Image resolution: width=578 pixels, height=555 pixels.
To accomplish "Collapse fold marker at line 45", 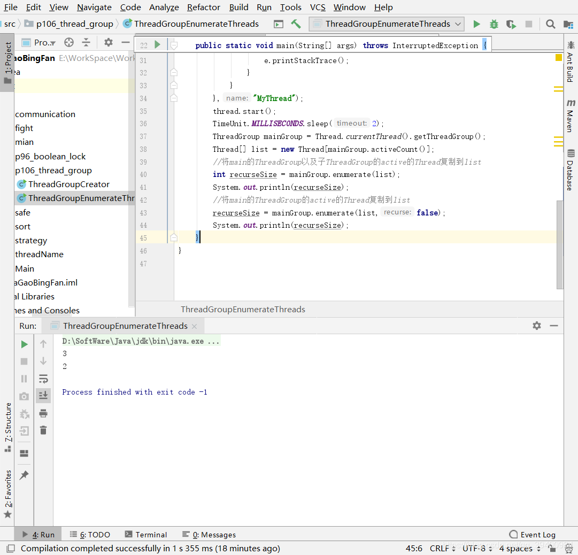I will [174, 237].
